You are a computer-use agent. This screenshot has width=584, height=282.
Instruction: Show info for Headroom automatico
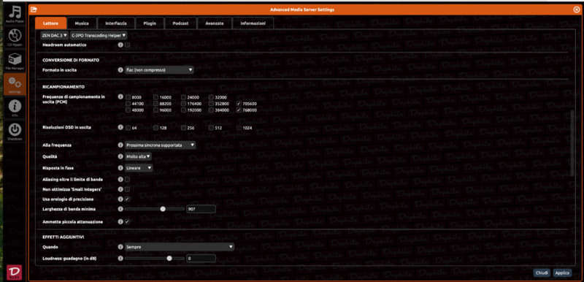coord(120,45)
